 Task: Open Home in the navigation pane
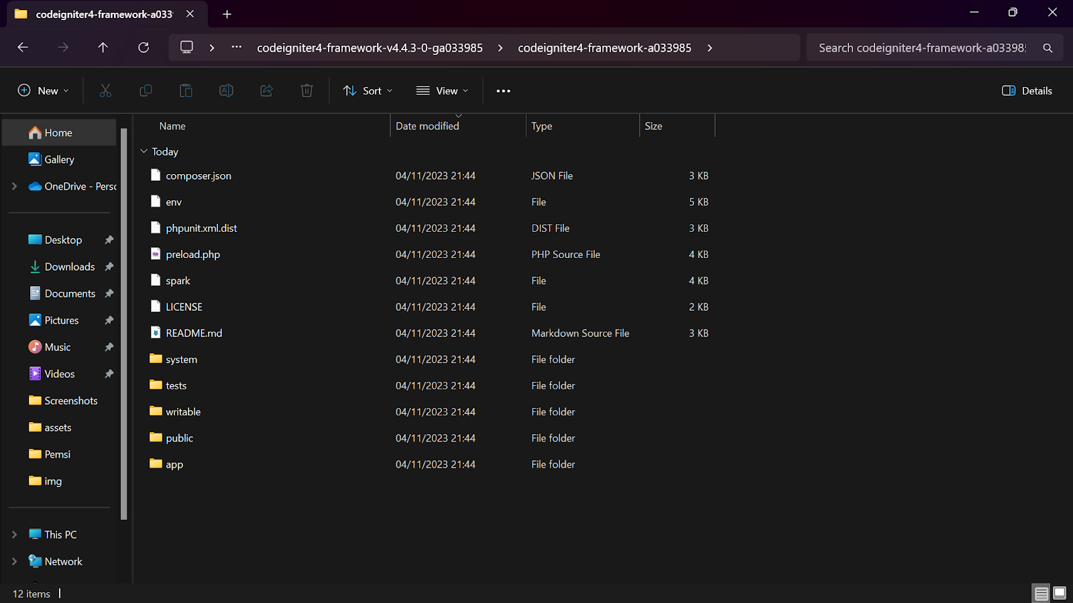pyautogui.click(x=60, y=133)
